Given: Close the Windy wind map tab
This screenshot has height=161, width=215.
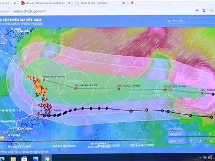Looking at the screenshot, I should [x=69, y=3].
